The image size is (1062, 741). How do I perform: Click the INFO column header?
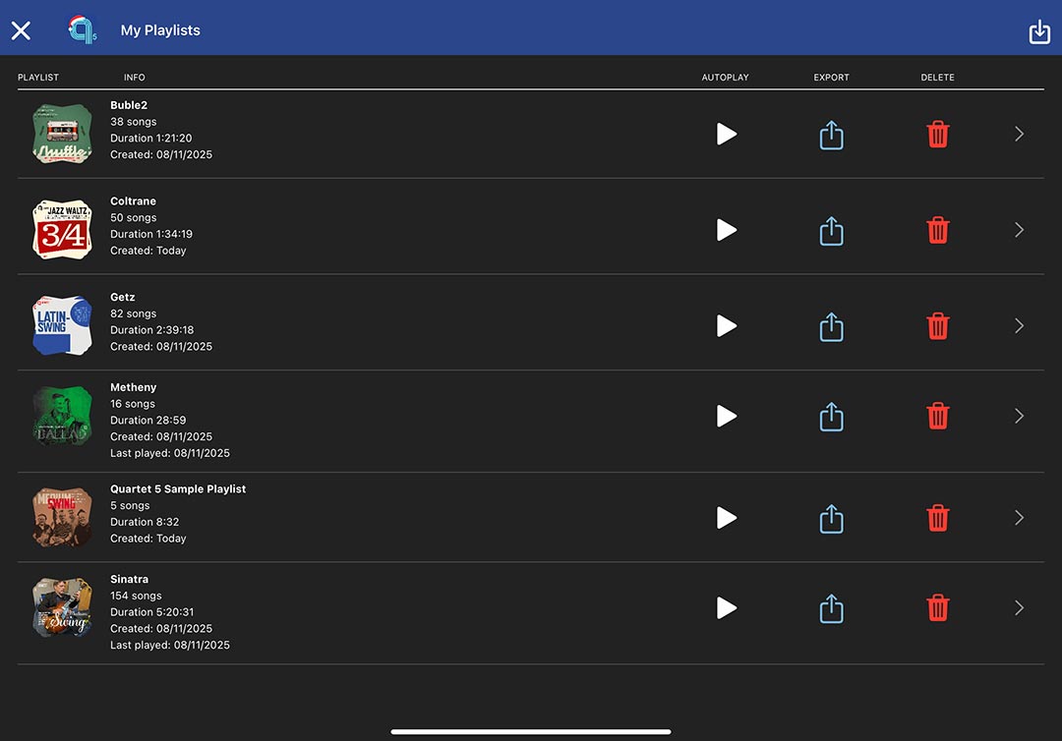pos(134,77)
